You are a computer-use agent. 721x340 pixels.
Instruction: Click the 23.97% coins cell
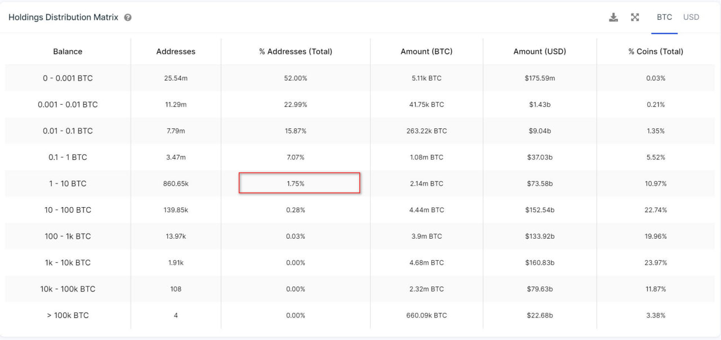(656, 263)
